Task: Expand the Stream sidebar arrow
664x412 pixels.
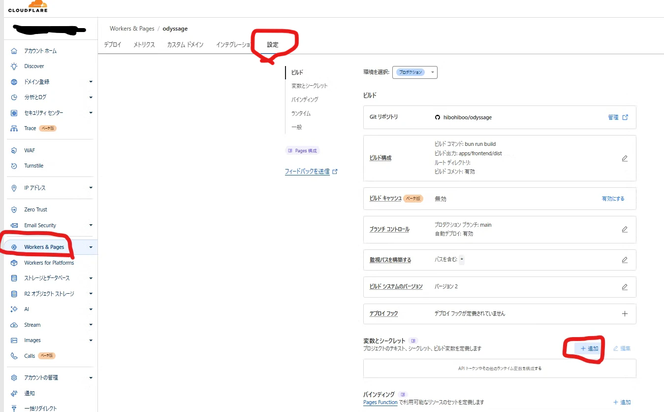Action: click(91, 325)
